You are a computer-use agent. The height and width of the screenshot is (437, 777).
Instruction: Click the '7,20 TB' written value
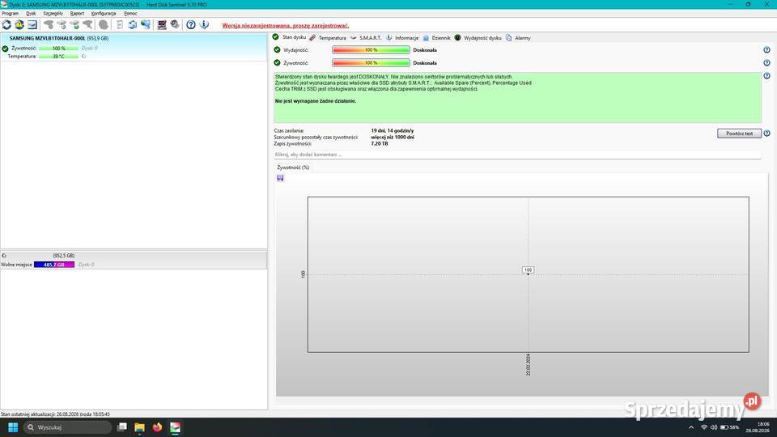(380, 144)
